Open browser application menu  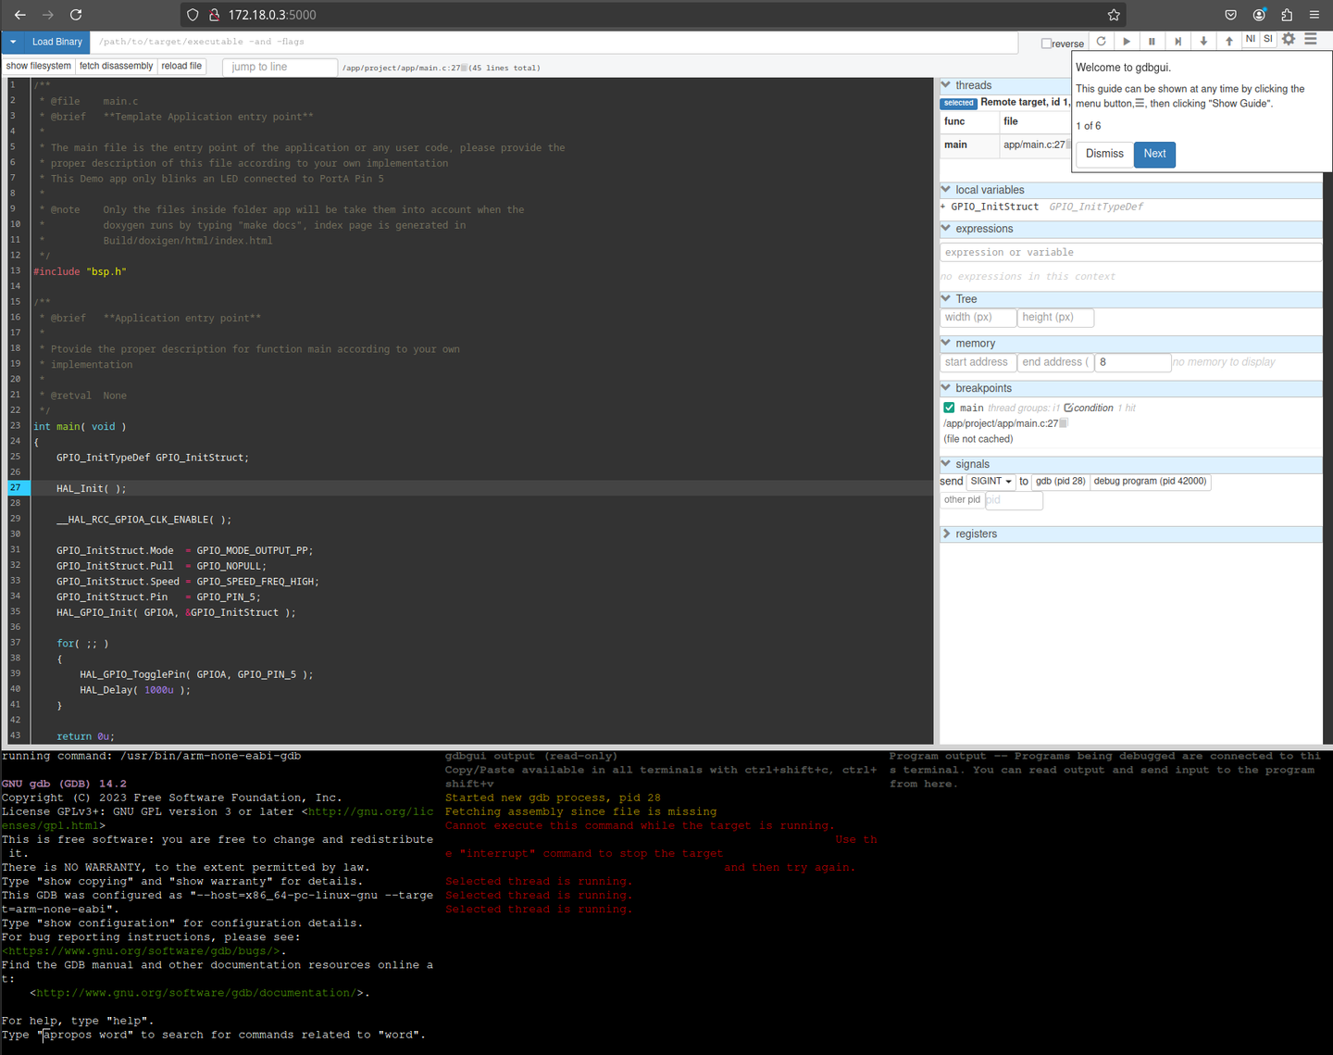[x=1314, y=15]
